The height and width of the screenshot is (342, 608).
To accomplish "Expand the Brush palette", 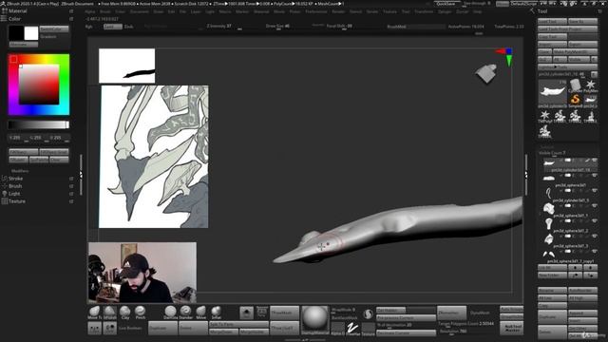I will point(15,186).
